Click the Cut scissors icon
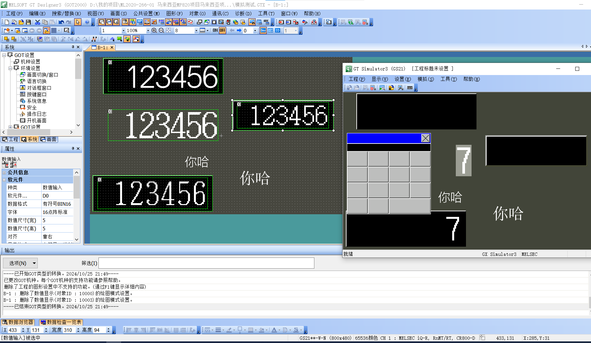Screen dimensions: 591x343 coord(37,22)
